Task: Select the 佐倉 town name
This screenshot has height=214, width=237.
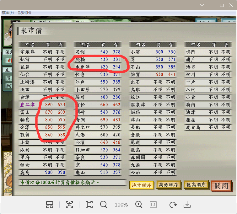Action: 80,74
